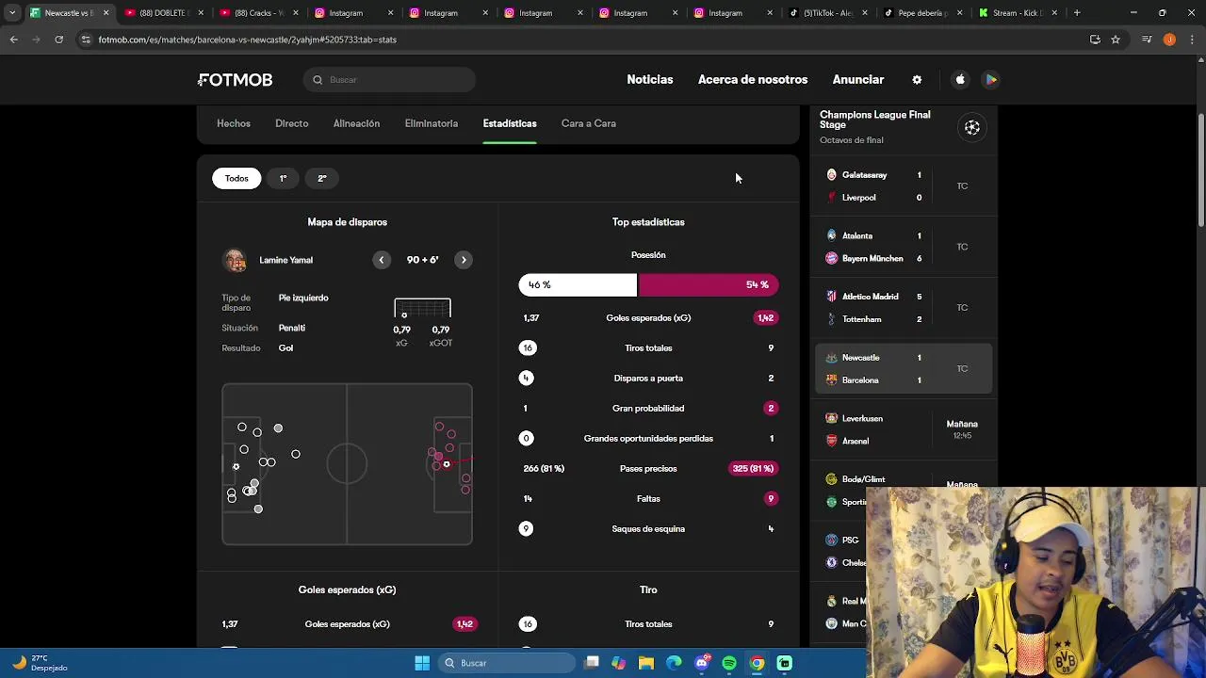Click the Champions League Final Stage heading
Screen dimensions: 1206x678
(875, 120)
